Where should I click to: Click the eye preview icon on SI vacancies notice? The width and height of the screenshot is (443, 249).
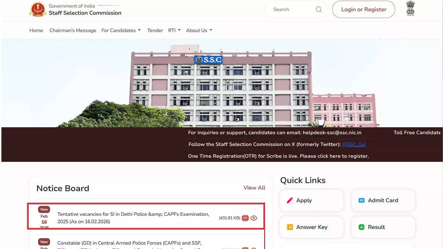click(x=254, y=218)
